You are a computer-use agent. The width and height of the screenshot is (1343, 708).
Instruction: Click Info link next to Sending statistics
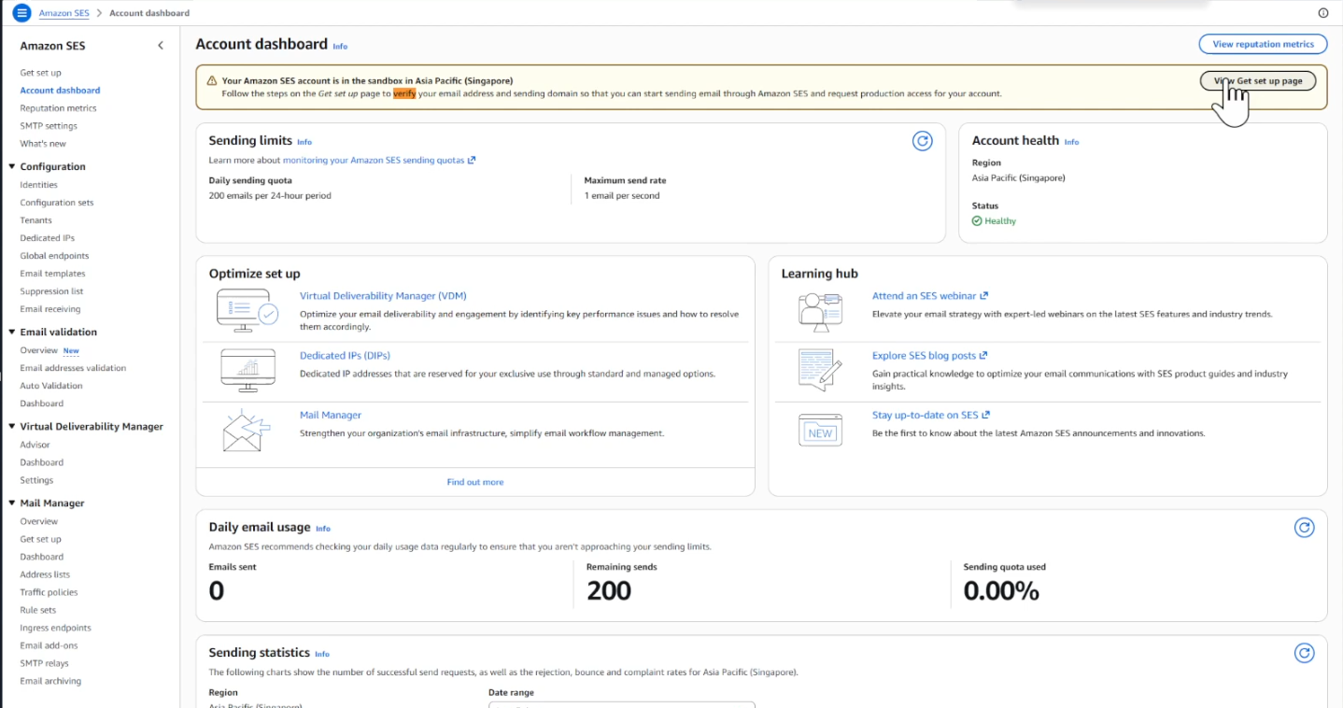coord(322,654)
